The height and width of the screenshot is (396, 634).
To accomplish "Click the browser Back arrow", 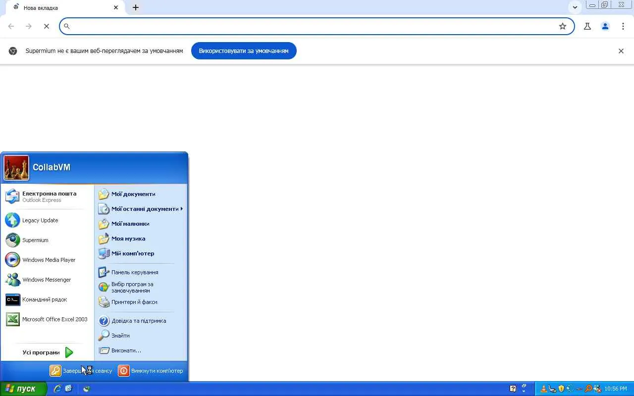I will pos(11,26).
